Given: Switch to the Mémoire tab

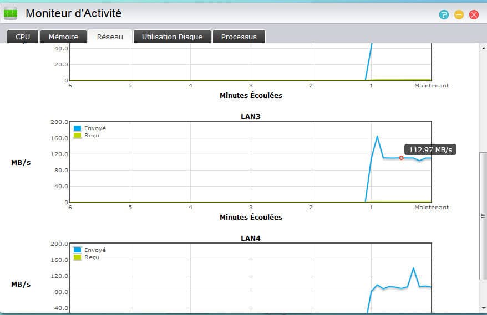Looking at the screenshot, I should pyautogui.click(x=63, y=37).
